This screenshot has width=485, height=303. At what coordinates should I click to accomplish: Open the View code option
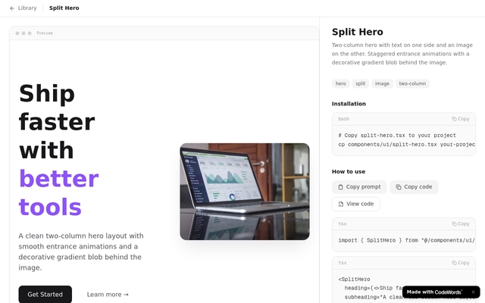coord(356,204)
